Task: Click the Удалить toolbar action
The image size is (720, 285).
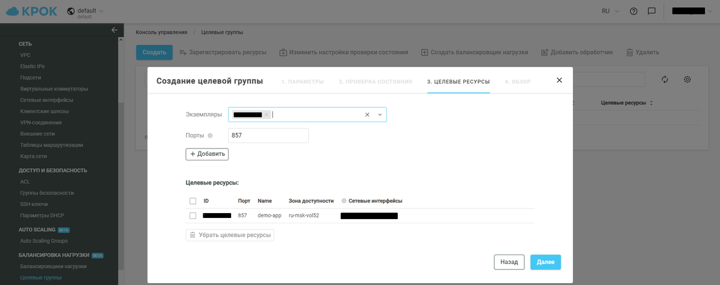Action: [643, 52]
